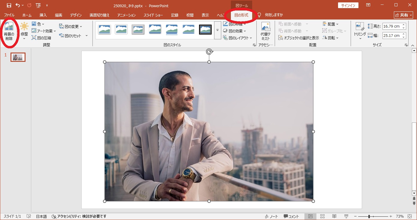Click the サインイン sign-in button
Screen dimensions: 417x220
(x=348, y=5)
